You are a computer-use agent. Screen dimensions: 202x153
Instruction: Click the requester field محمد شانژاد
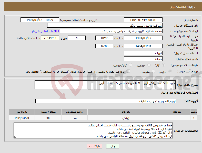(111, 31)
